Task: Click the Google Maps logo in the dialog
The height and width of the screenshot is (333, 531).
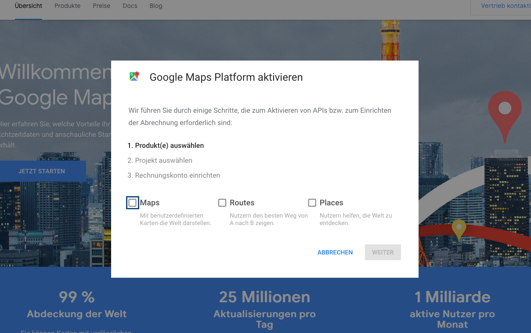Action: click(x=134, y=76)
